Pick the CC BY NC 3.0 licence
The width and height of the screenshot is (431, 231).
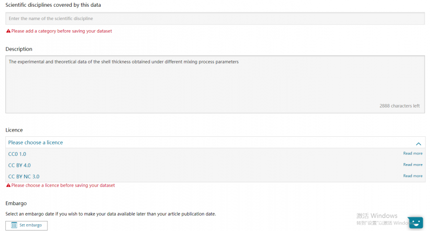(x=23, y=176)
